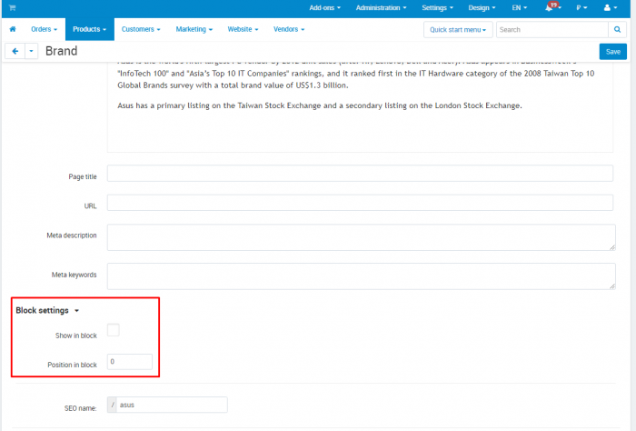The width and height of the screenshot is (636, 431).
Task: Click into the brand description editor
Action: point(360,107)
